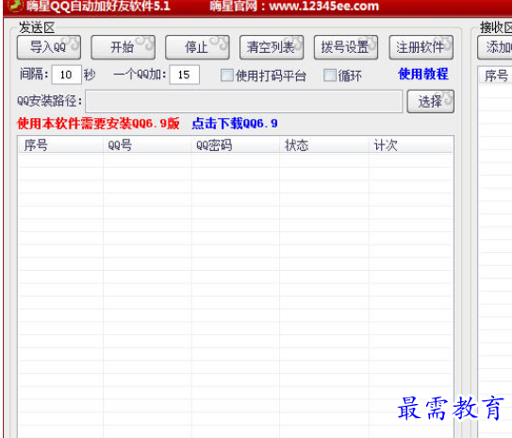This screenshot has height=438, width=512.
Task: Sort by 序号 column header in 发送区
Action: [60, 145]
